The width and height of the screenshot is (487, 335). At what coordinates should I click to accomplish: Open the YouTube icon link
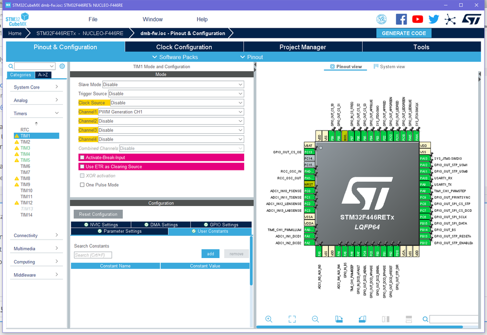coord(417,19)
